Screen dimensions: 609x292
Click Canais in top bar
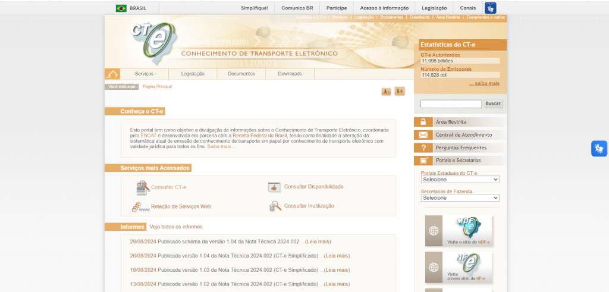pos(468,8)
